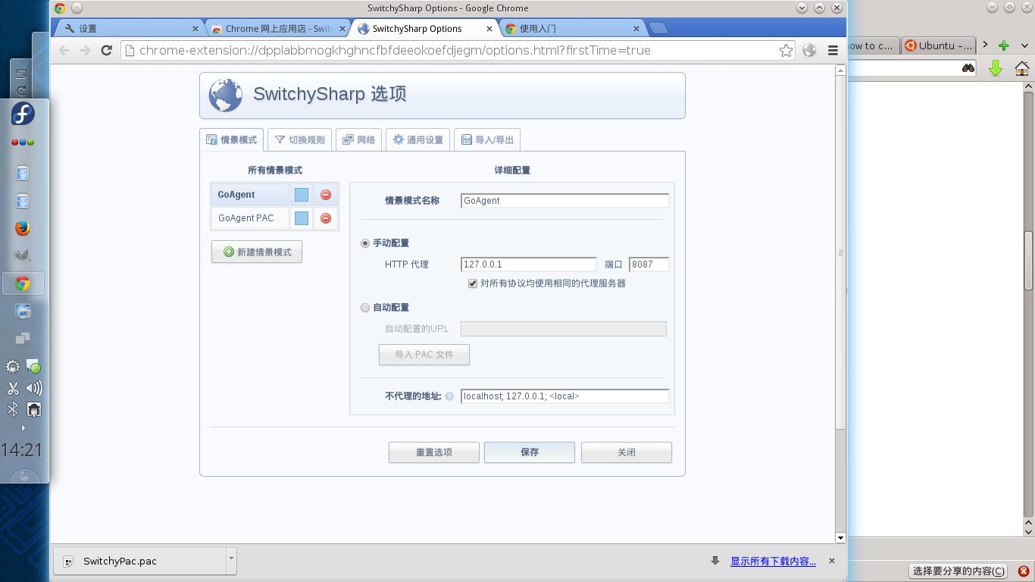Close the SwitchySharp Options tab
Viewport: 1035px width, 582px height.
(x=489, y=29)
